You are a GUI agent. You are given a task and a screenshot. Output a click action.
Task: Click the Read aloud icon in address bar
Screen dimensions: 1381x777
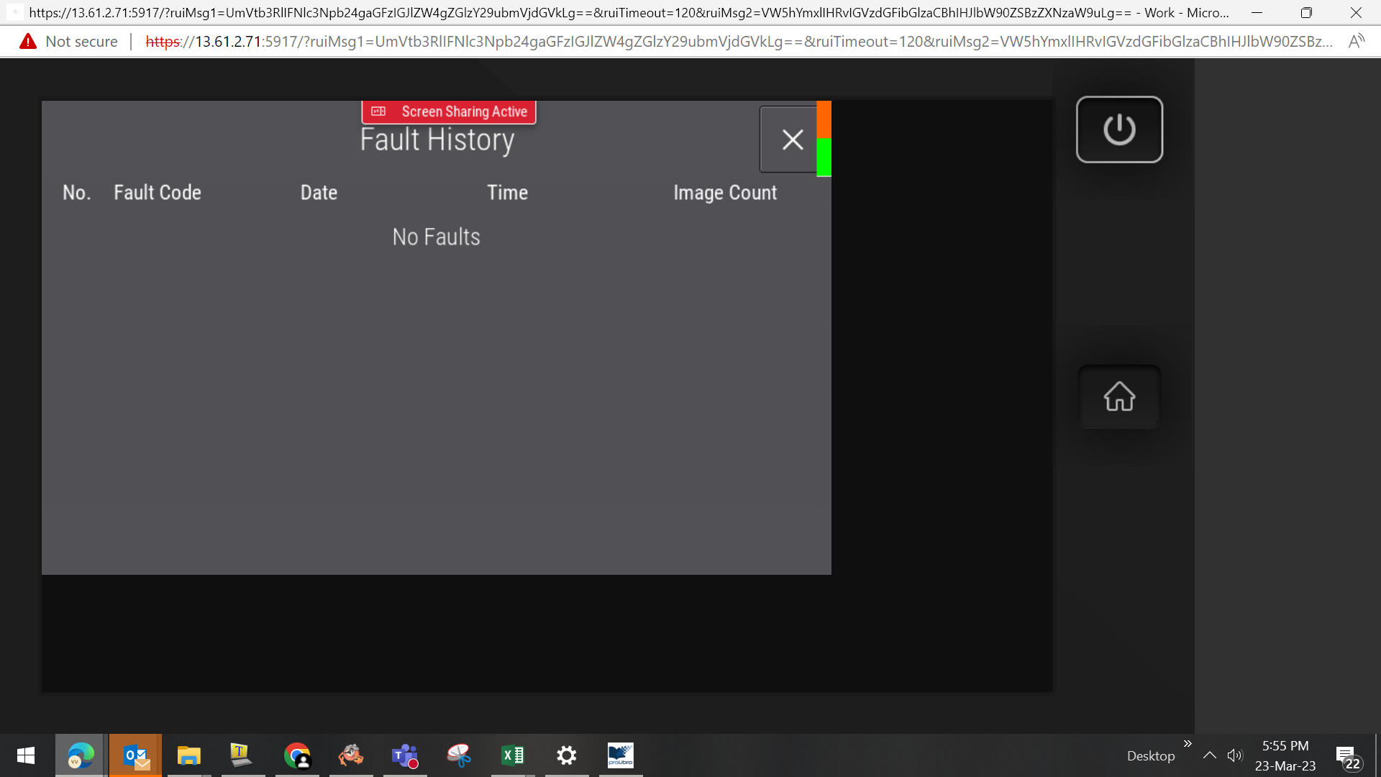(1357, 42)
